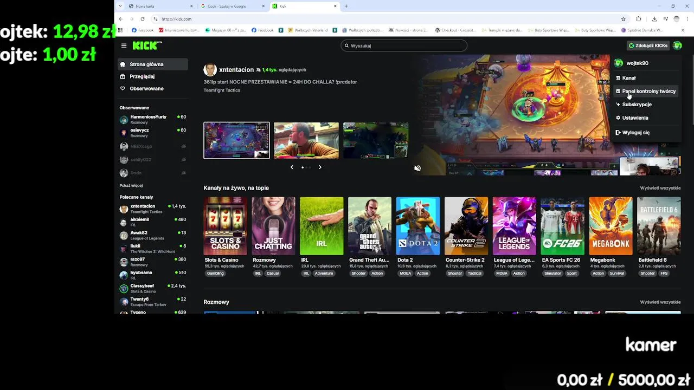Click Dodo avatar in followed list

(x=124, y=173)
